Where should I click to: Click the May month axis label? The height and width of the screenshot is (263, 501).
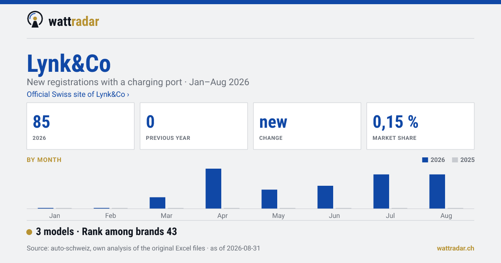point(278,215)
